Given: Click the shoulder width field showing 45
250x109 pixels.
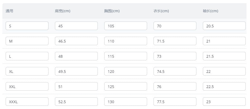Looking at the screenshot, I should coord(76,26).
